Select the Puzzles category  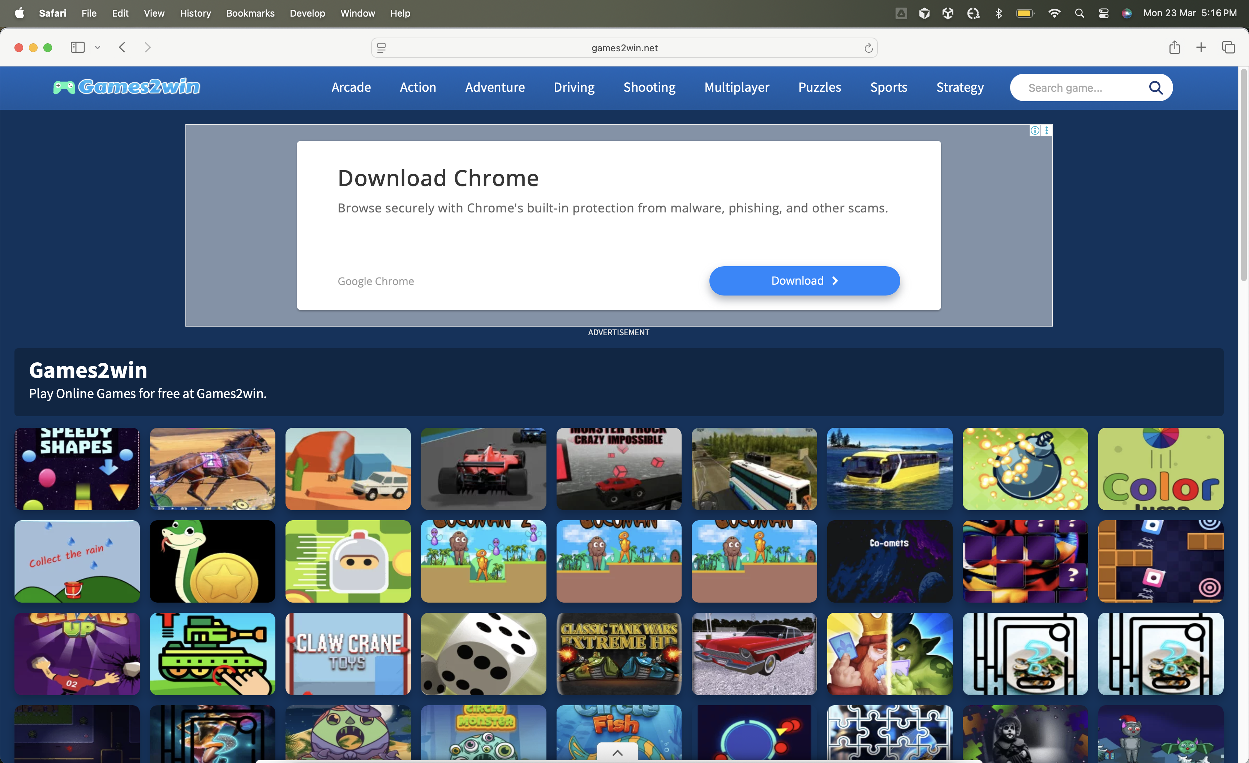[x=819, y=87]
